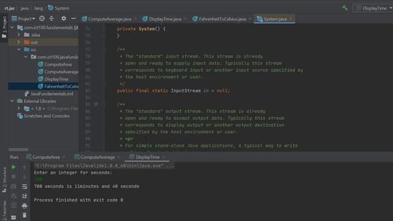Expand the out folder
Viewport: 393px width, 221px height.
(19, 42)
